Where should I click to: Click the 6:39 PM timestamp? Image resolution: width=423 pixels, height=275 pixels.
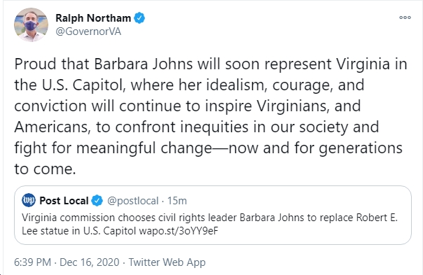(32, 262)
